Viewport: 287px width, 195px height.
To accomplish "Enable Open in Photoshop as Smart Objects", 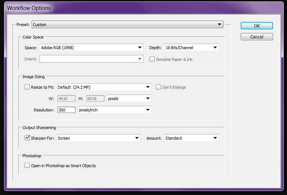I will (27, 166).
